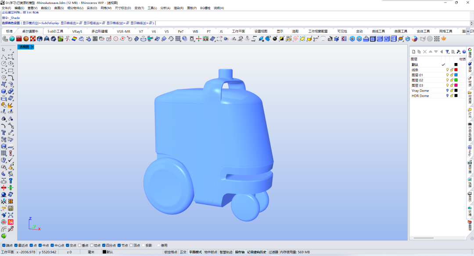Click the yellow box icon in the toolbar
This screenshot has height=256, width=474.
pos(309,39)
